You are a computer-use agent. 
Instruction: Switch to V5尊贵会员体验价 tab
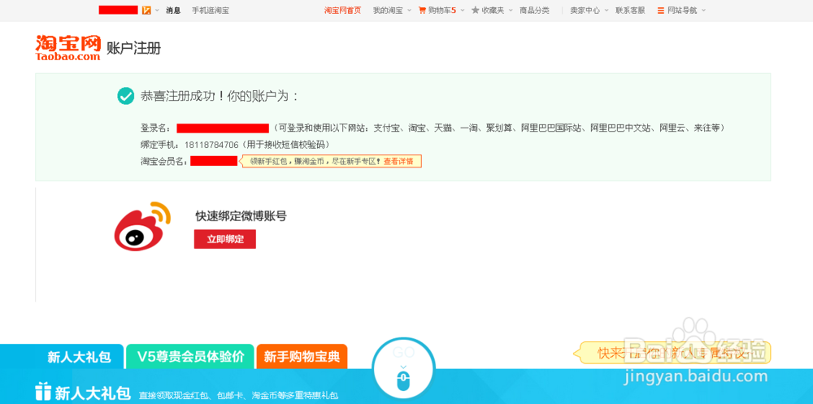coord(190,357)
